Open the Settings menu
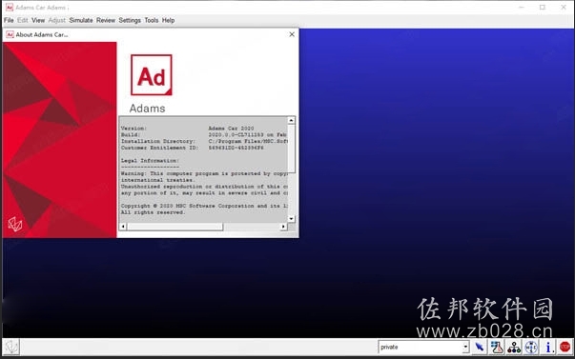575x359 pixels. (x=130, y=20)
